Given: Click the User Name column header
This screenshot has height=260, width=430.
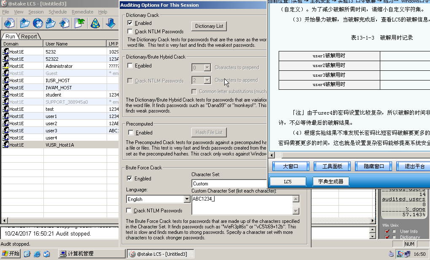Looking at the screenshot, I should pos(75,44).
